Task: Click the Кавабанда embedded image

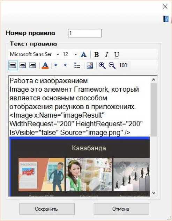Action: tap(80, 166)
